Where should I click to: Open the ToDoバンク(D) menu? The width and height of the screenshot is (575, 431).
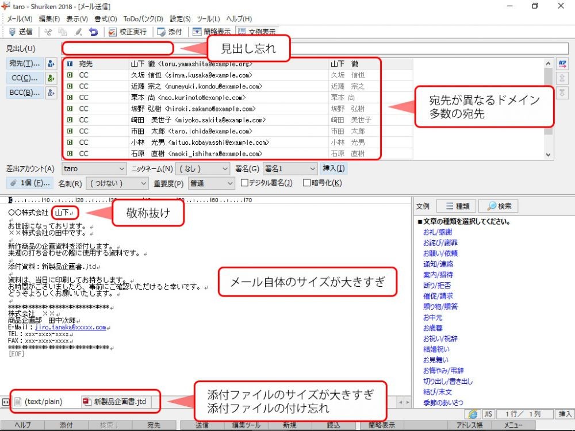point(143,19)
